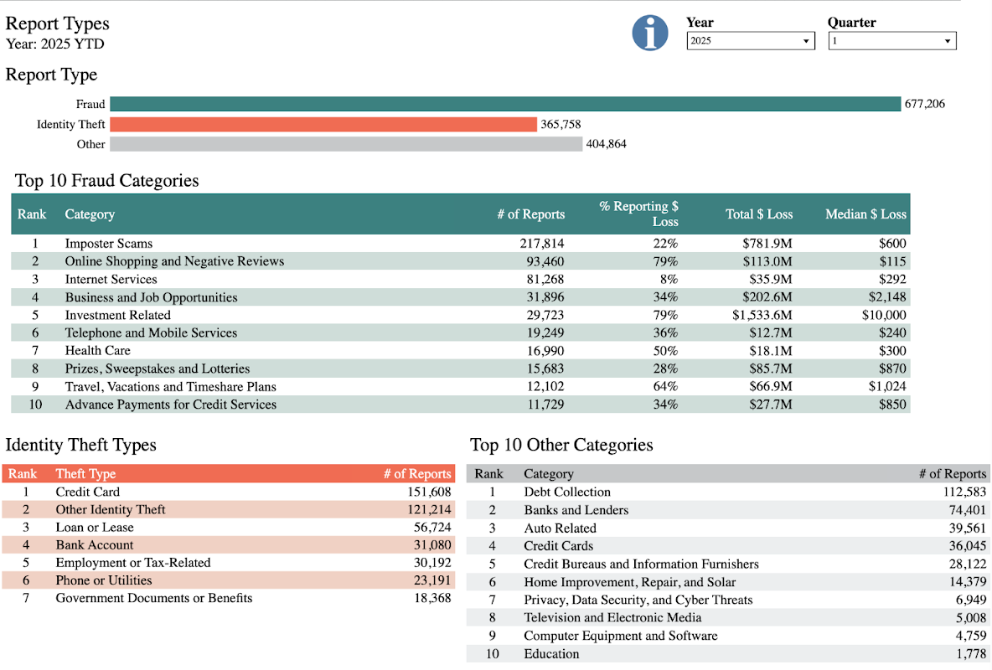Click the blue information icon
Screen dimensions: 992x670
[x=650, y=33]
